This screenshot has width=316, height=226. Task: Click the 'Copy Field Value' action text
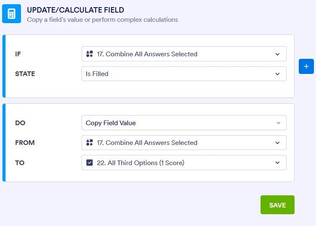tap(111, 123)
